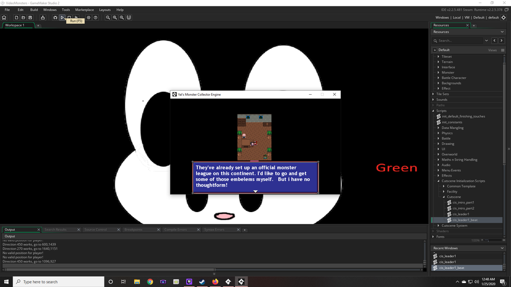
Task: Open project with the folder icon
Action: 23,18
